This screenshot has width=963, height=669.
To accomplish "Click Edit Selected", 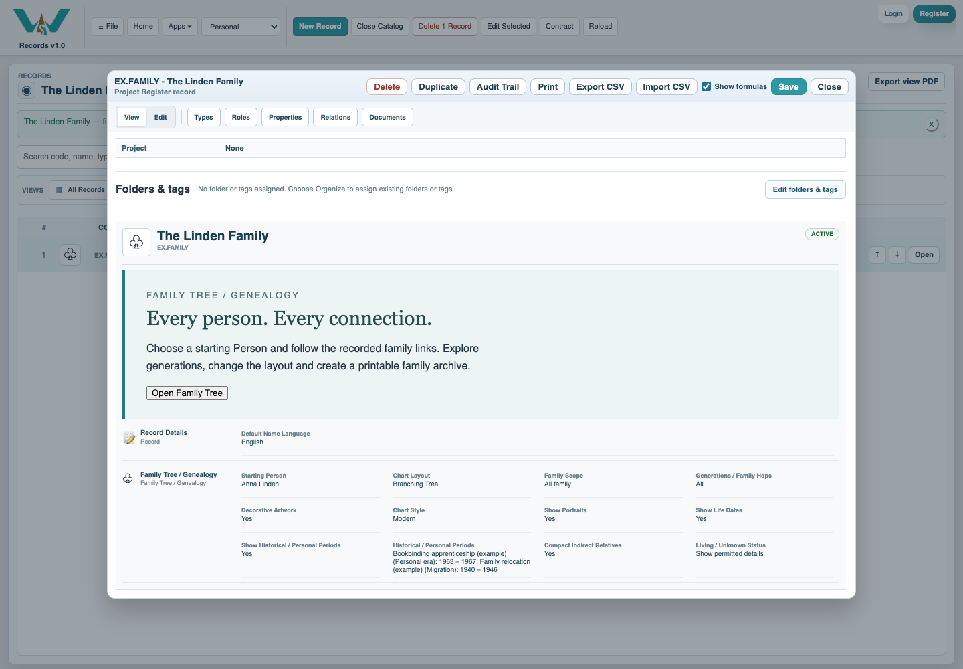I will pos(508,27).
